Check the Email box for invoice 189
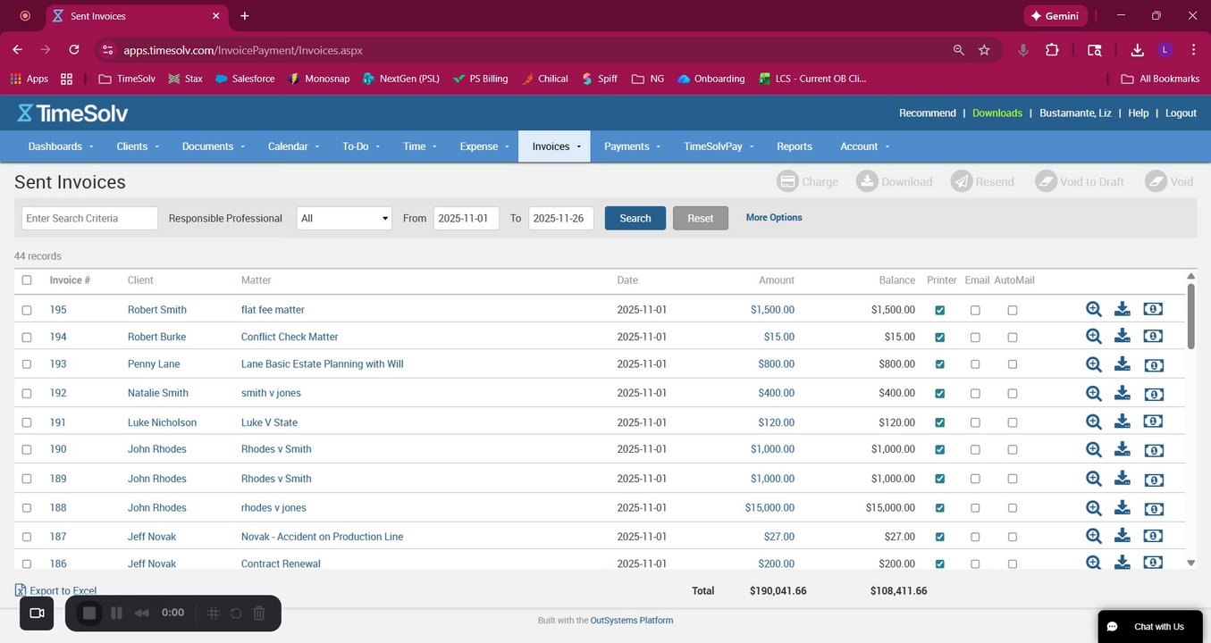This screenshot has height=643, width=1211. click(975, 479)
